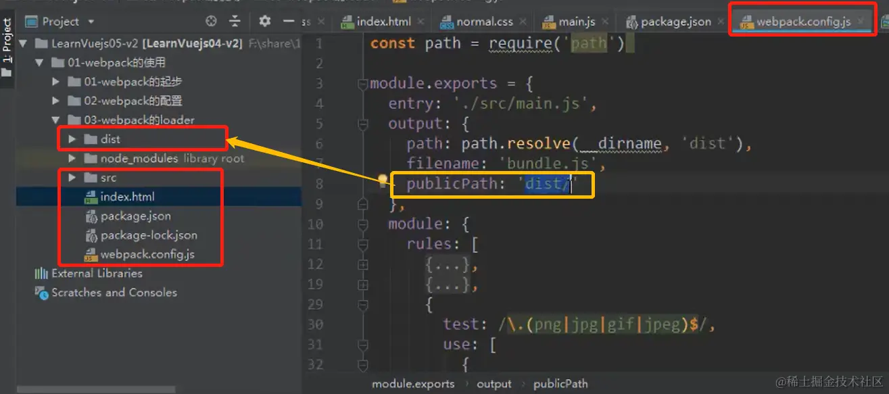Open the Project view dropdown
This screenshot has width=889, height=394.
click(91, 22)
